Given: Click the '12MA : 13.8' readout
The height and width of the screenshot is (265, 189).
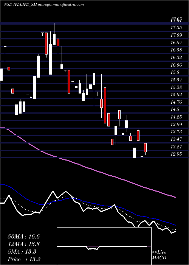Looking at the screenshot, I should tap(23, 244).
